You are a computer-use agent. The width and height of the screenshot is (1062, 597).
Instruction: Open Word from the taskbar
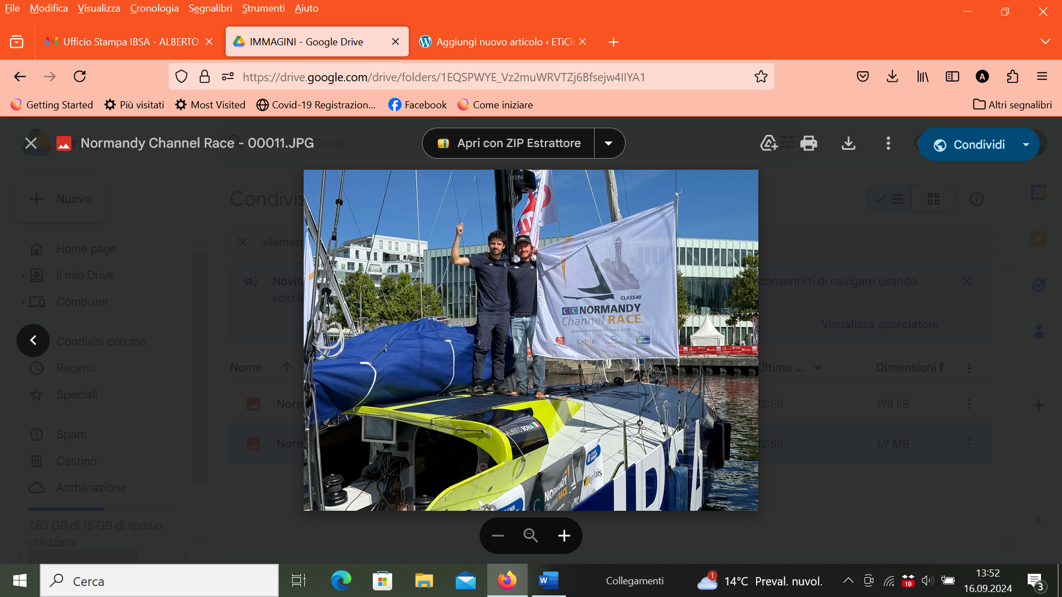[x=549, y=580]
